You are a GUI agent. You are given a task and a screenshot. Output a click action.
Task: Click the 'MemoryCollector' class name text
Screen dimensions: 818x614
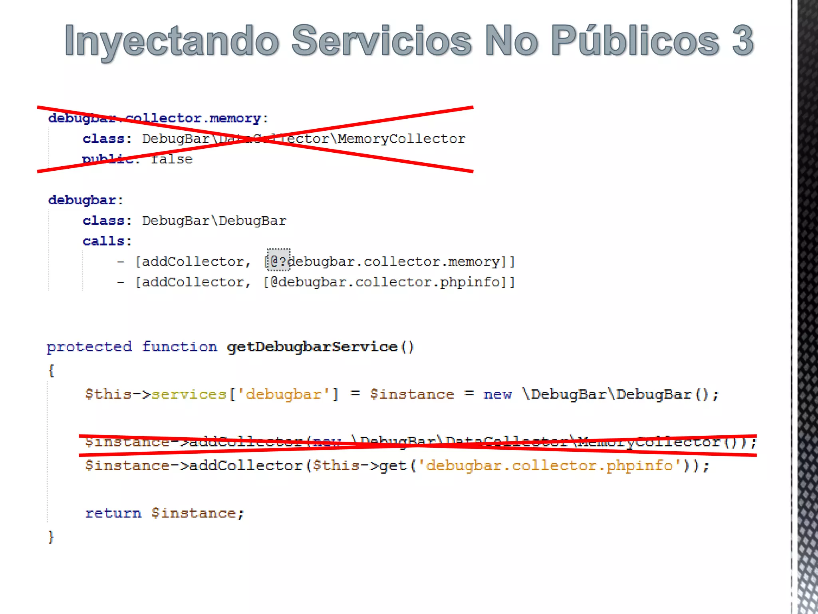[401, 139]
